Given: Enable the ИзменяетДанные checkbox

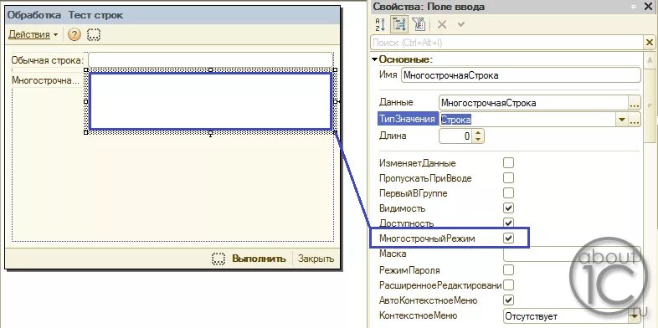Looking at the screenshot, I should pos(508,162).
